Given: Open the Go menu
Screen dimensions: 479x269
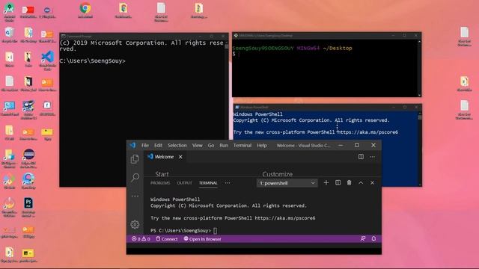Looking at the screenshot, I should pyautogui.click(x=211, y=146).
